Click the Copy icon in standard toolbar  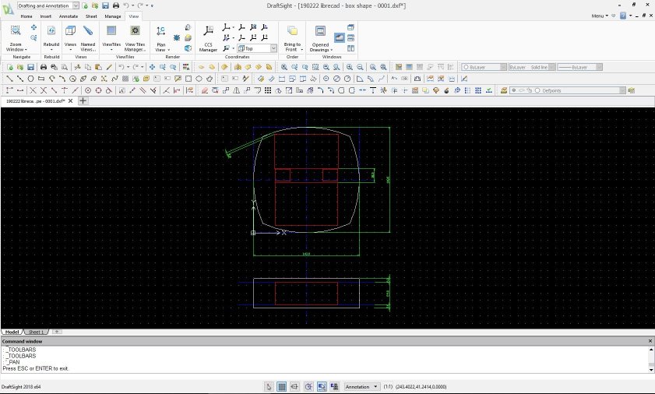pyautogui.click(x=88, y=67)
